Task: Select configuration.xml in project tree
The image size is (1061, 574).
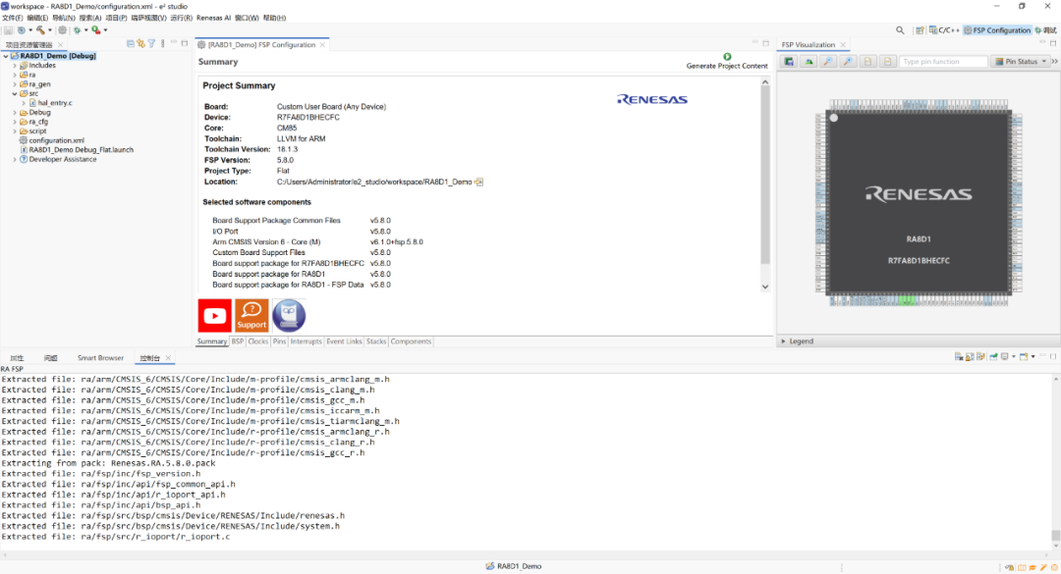Action: (x=56, y=140)
